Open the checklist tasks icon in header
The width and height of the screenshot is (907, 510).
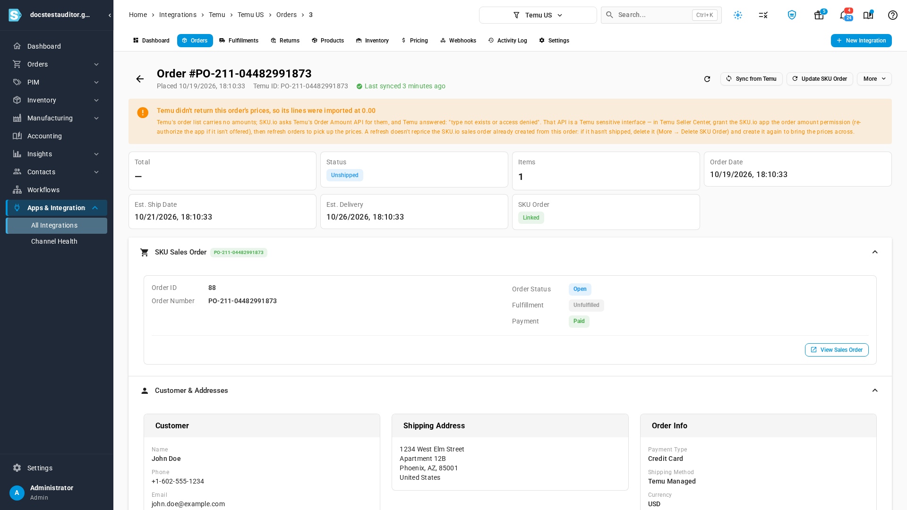click(763, 15)
